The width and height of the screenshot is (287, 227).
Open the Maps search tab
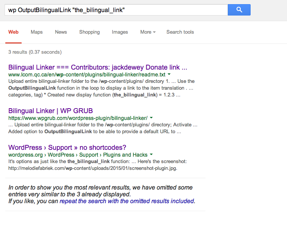(37, 32)
